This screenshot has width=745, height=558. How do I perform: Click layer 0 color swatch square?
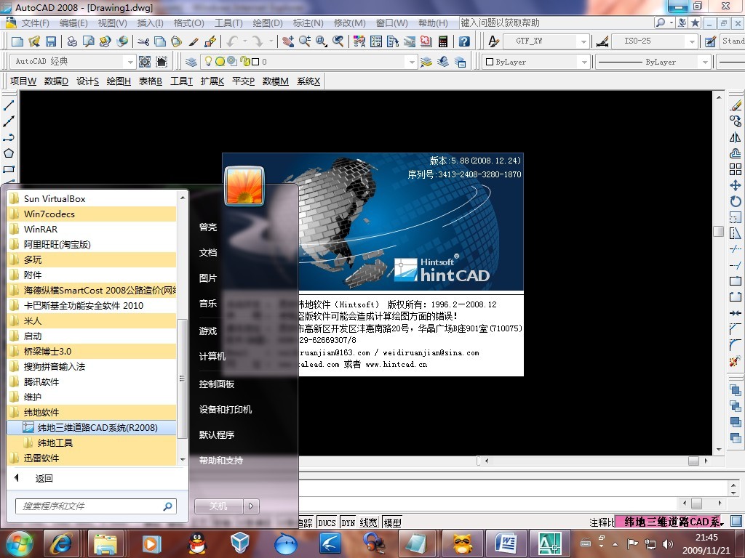point(255,62)
